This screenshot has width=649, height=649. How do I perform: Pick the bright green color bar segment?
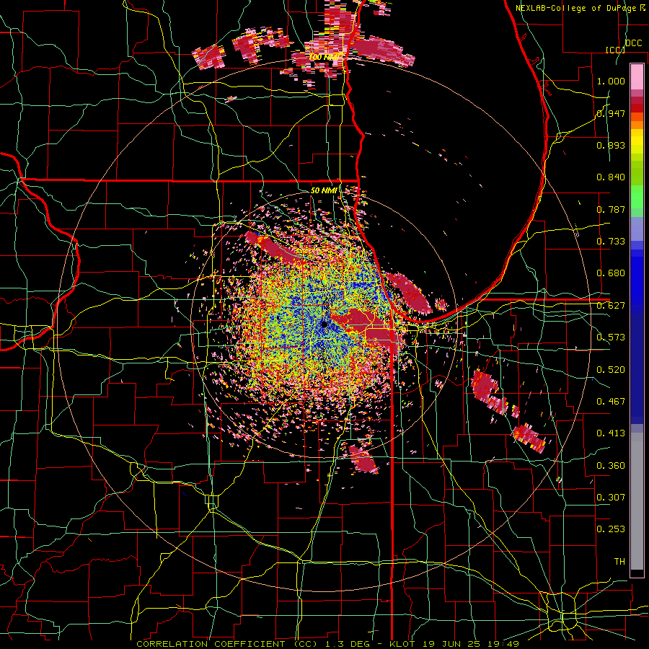pyautogui.click(x=637, y=197)
